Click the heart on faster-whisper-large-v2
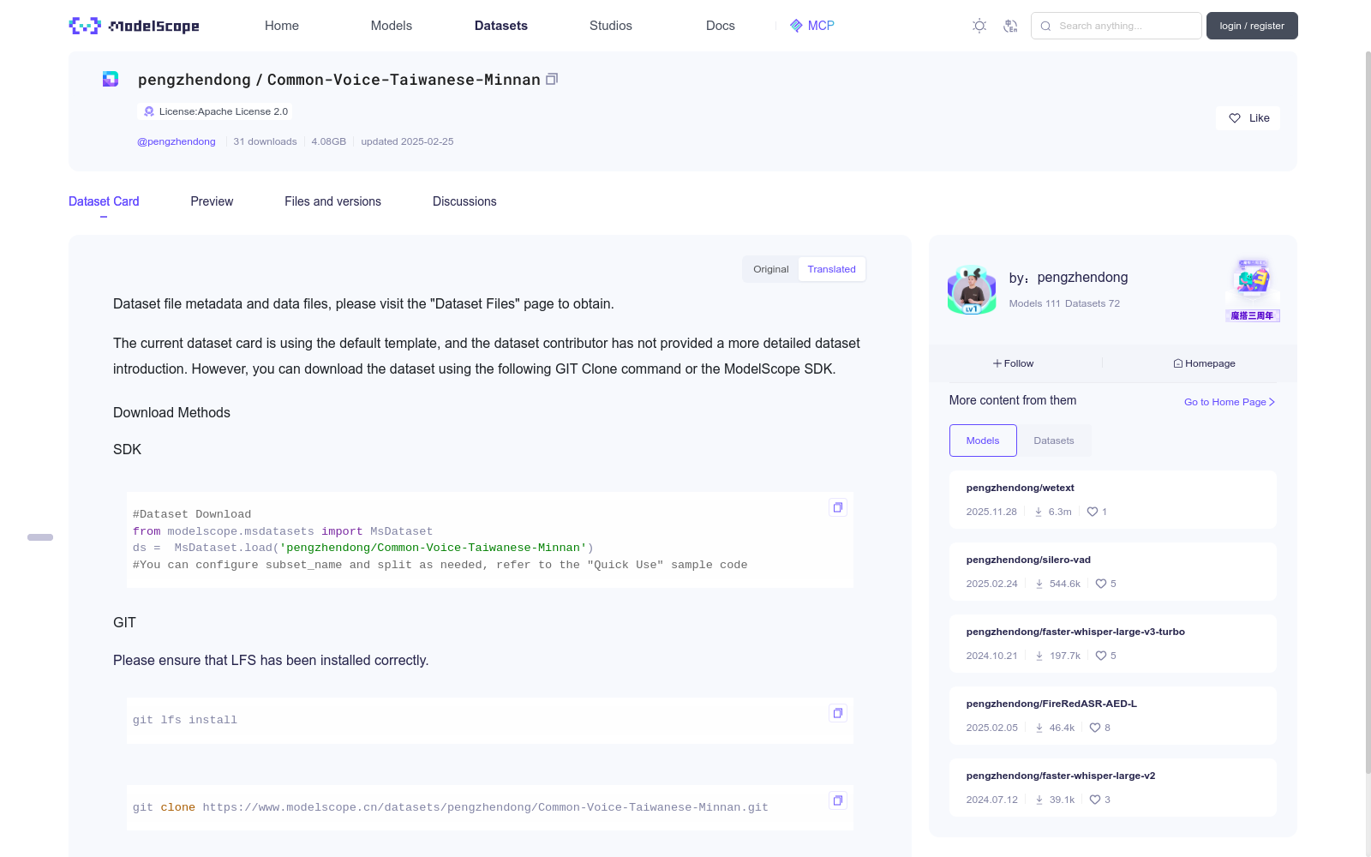Screen dimensions: 1371x857 coord(1095,800)
